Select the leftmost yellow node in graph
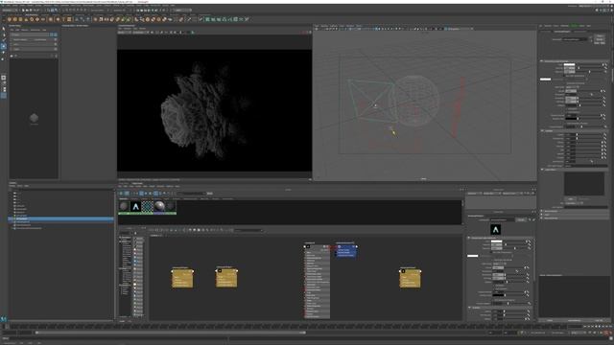This screenshot has height=345, width=614. pyautogui.click(x=182, y=278)
